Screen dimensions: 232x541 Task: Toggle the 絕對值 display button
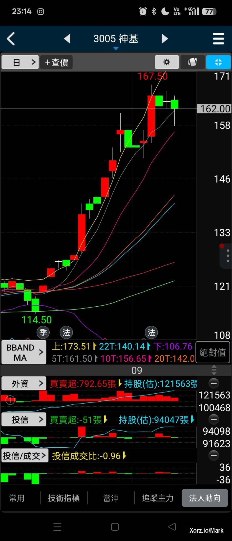213,352
